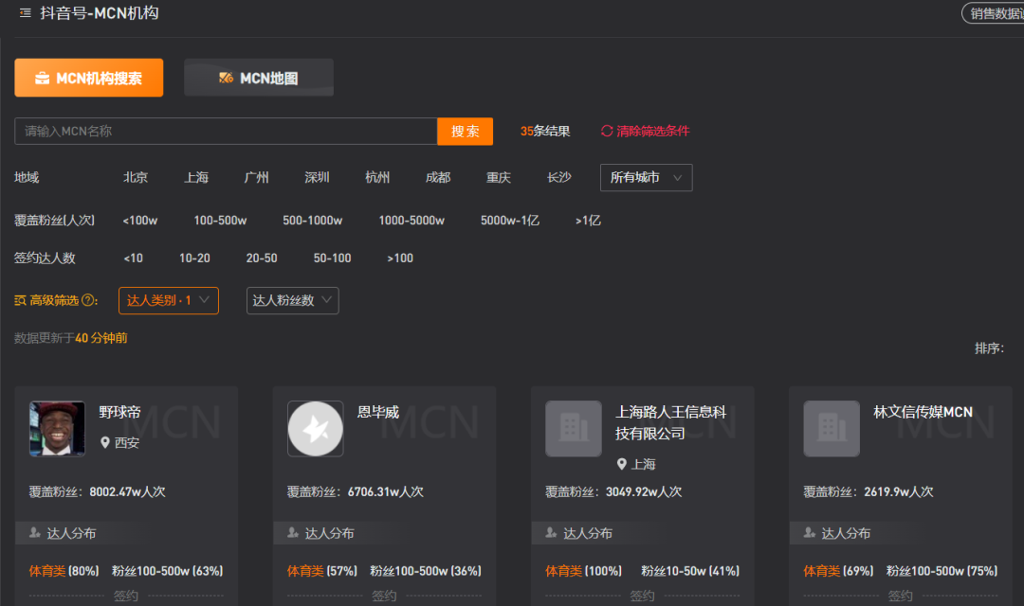The height and width of the screenshot is (606, 1024).
Task: Click the 高级筛选 help question icon
Action: (x=87, y=300)
